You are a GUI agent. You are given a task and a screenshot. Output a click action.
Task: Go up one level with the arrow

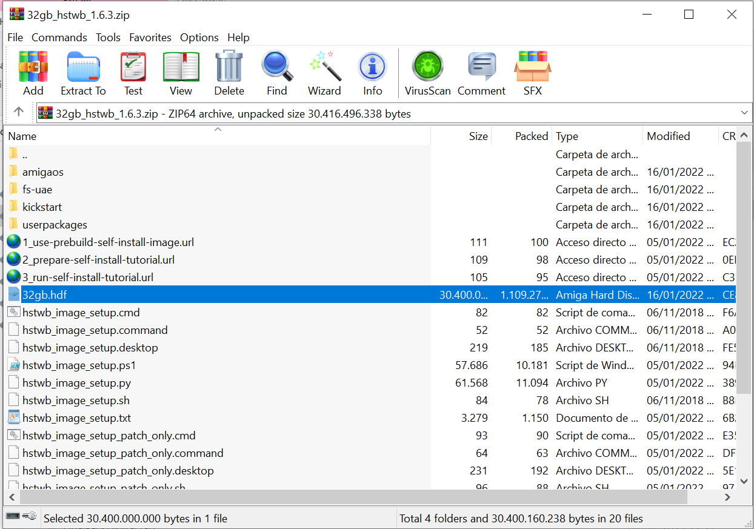pos(19,112)
